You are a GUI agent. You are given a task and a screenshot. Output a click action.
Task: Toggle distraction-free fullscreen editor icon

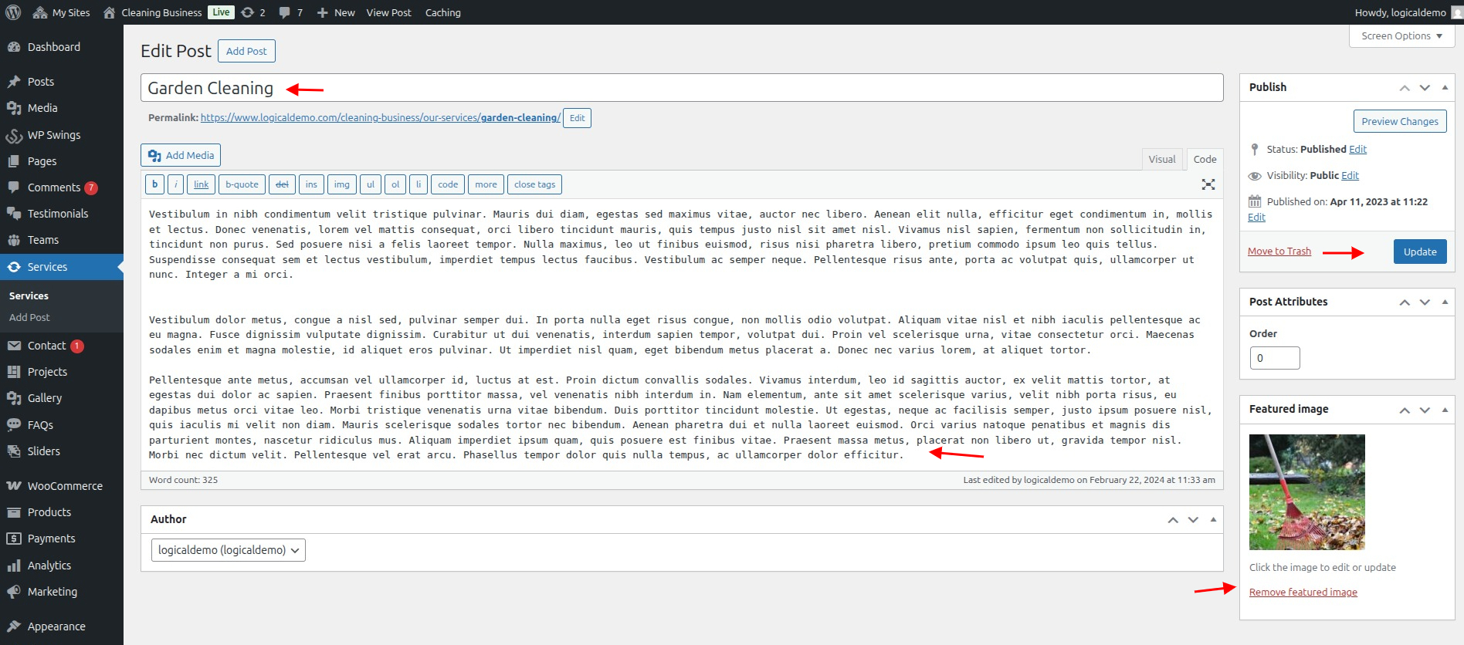[1208, 184]
